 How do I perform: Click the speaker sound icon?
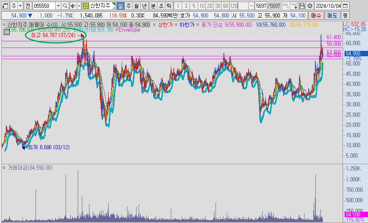[73, 6]
